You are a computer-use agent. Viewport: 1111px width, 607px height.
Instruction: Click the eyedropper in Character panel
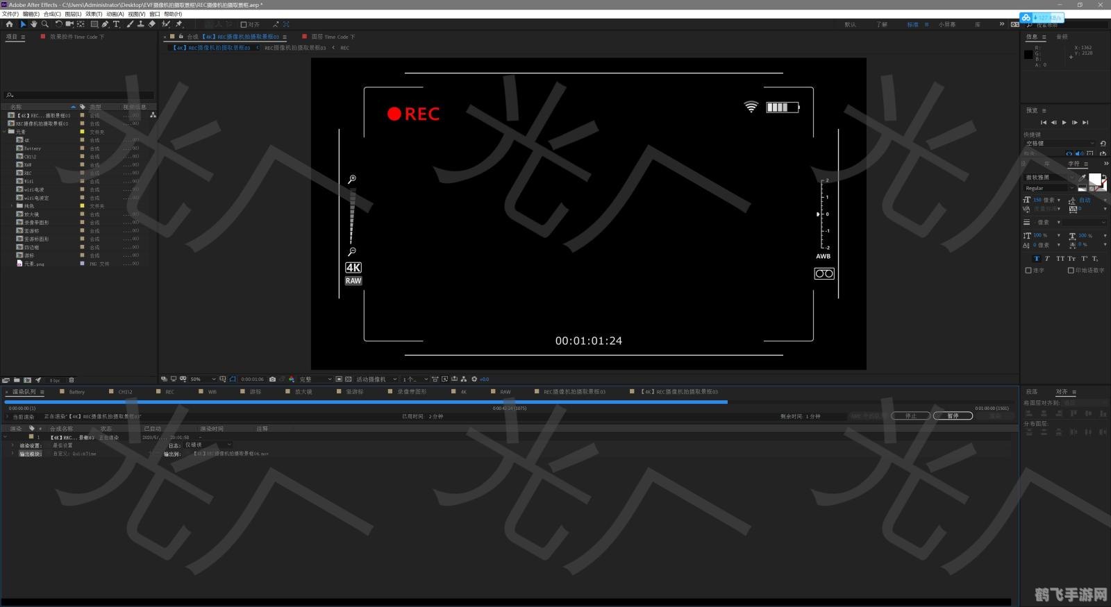click(x=1082, y=178)
